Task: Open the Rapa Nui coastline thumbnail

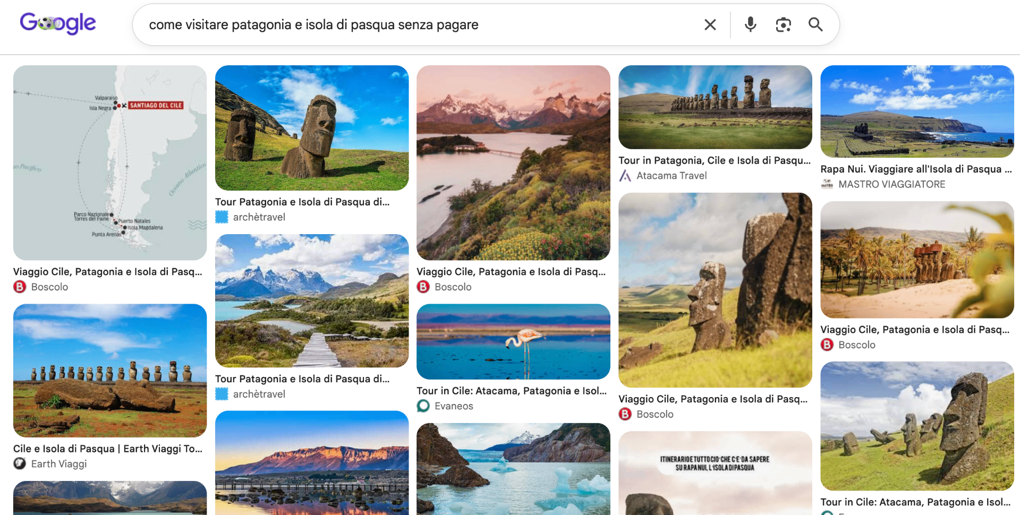Action: tap(917, 111)
